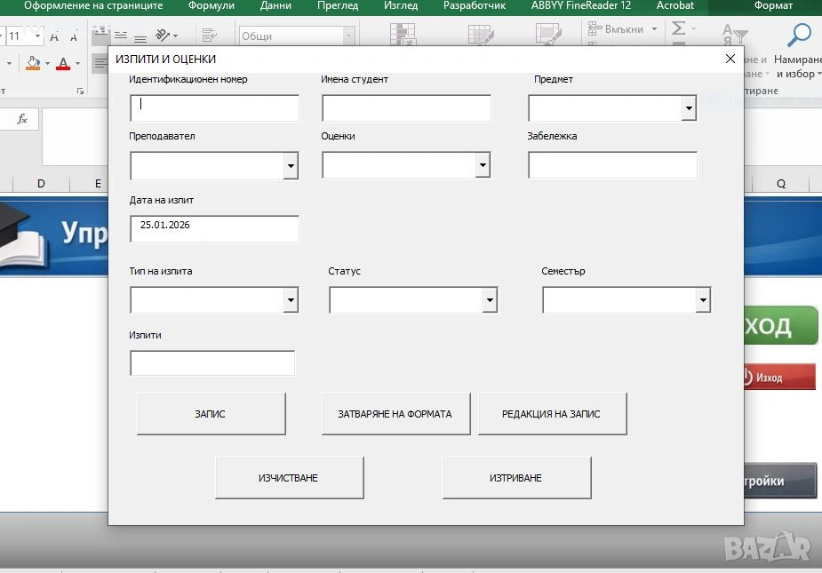Click the ЗАПИС button

(x=211, y=414)
